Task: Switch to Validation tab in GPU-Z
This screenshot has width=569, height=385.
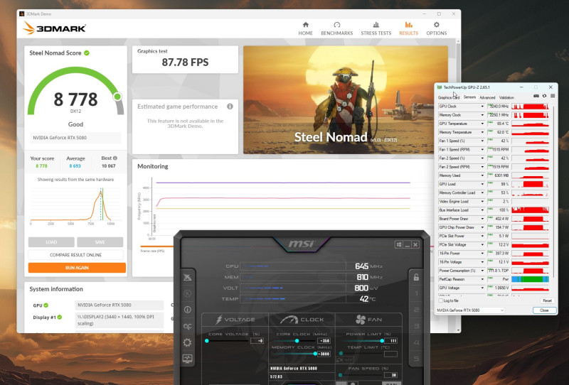Action: coord(506,97)
